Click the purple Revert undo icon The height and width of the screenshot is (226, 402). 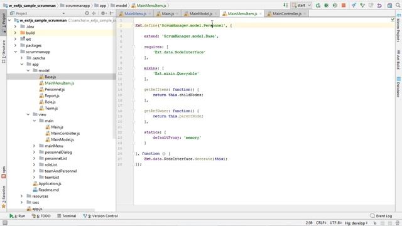click(379, 6)
